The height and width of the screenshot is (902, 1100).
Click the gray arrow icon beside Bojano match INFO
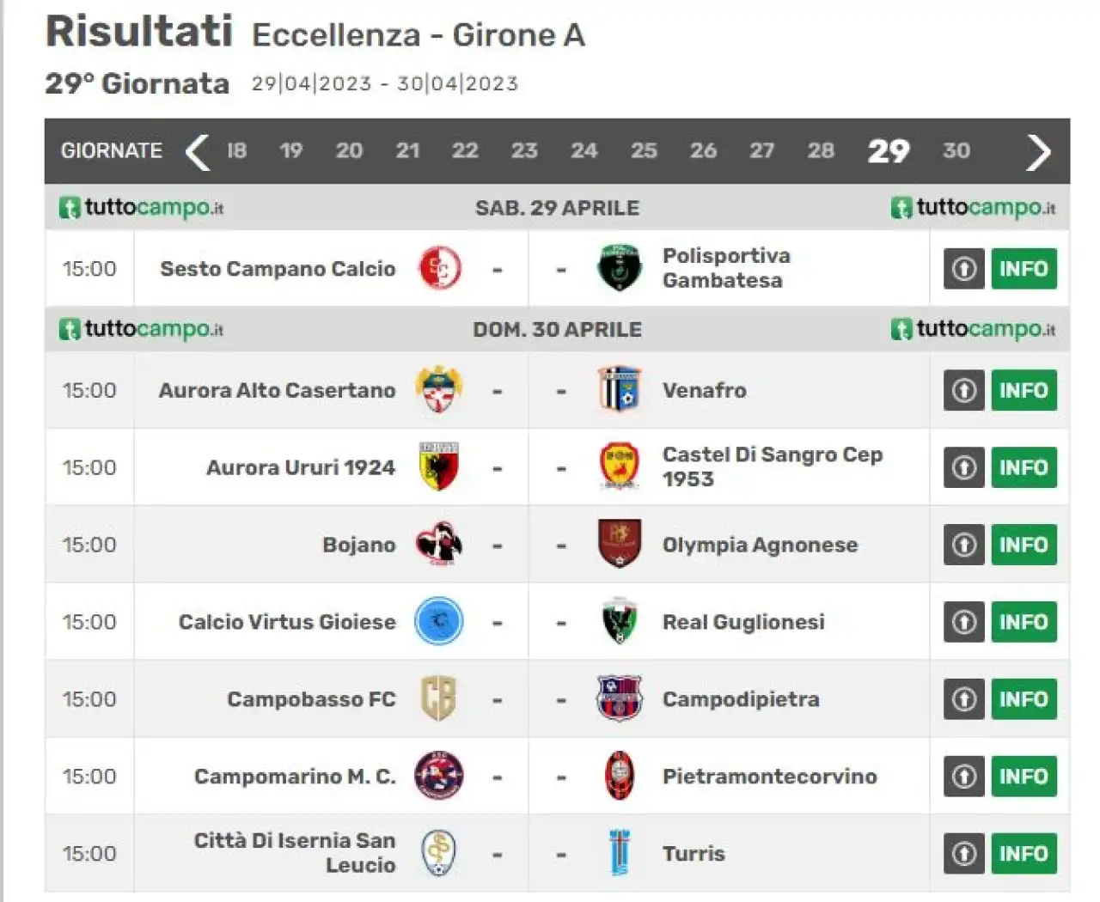pos(964,545)
